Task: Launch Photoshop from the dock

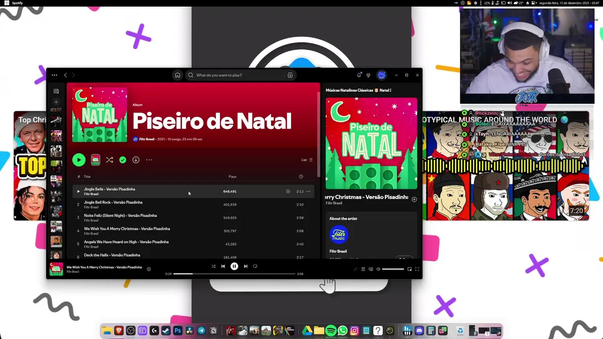Action: click(x=178, y=331)
